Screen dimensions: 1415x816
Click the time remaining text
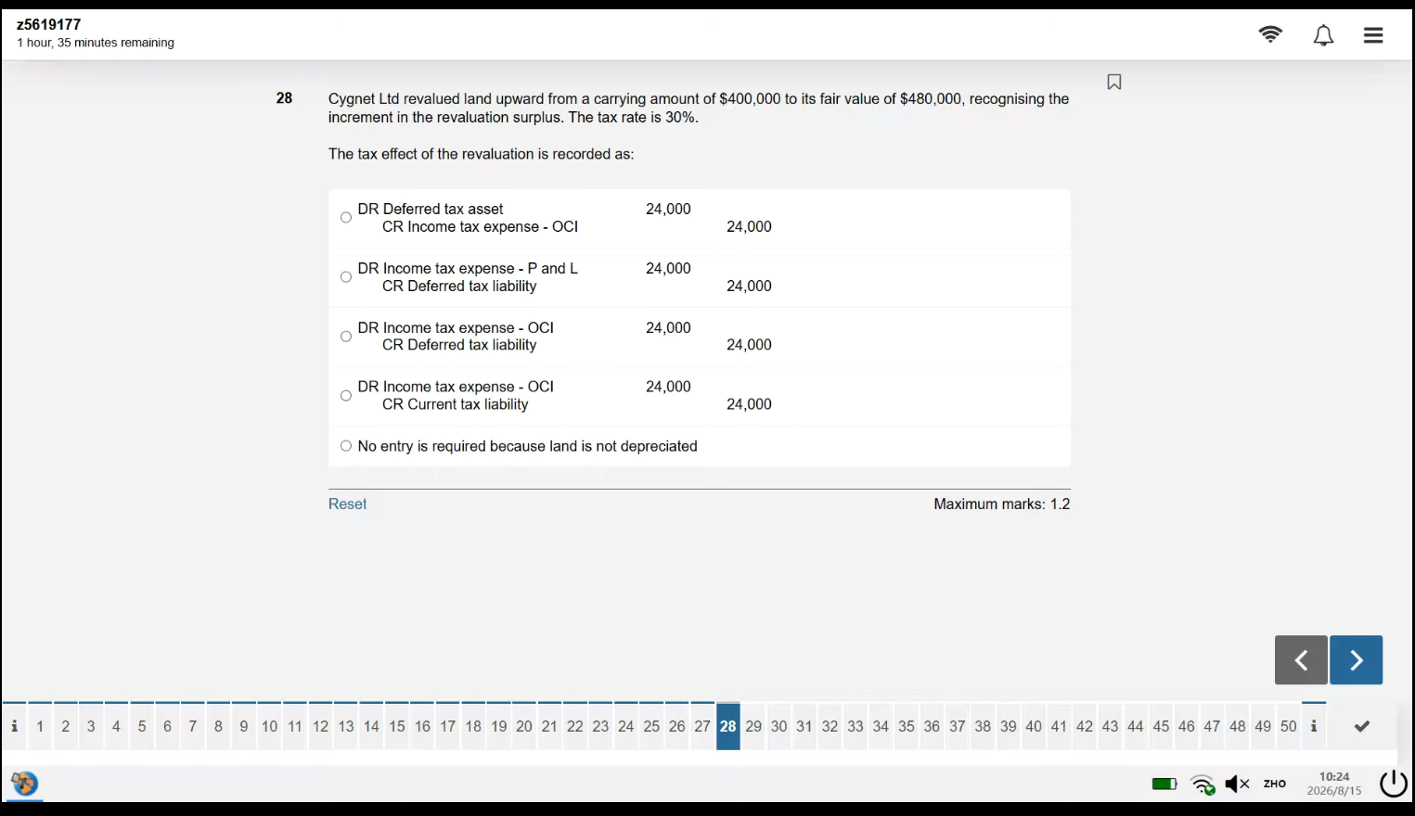point(96,43)
